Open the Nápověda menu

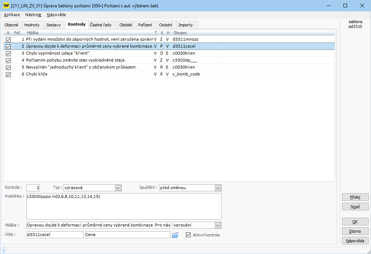[56, 15]
